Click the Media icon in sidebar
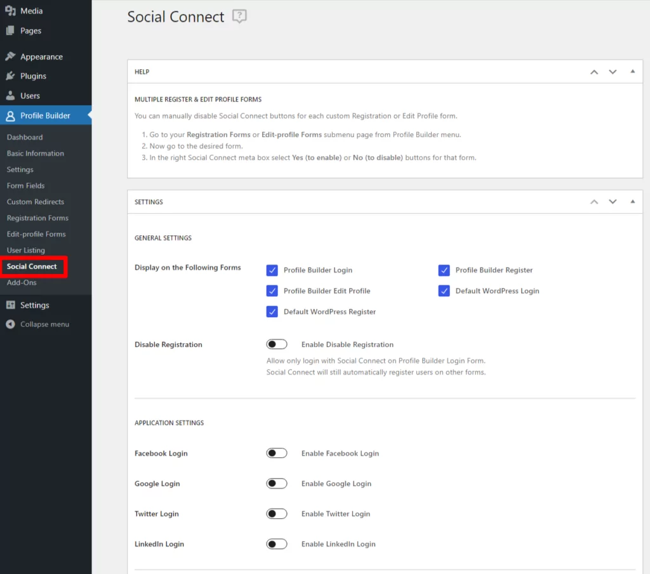Screen dimensions: 650x574 [x=10, y=11]
